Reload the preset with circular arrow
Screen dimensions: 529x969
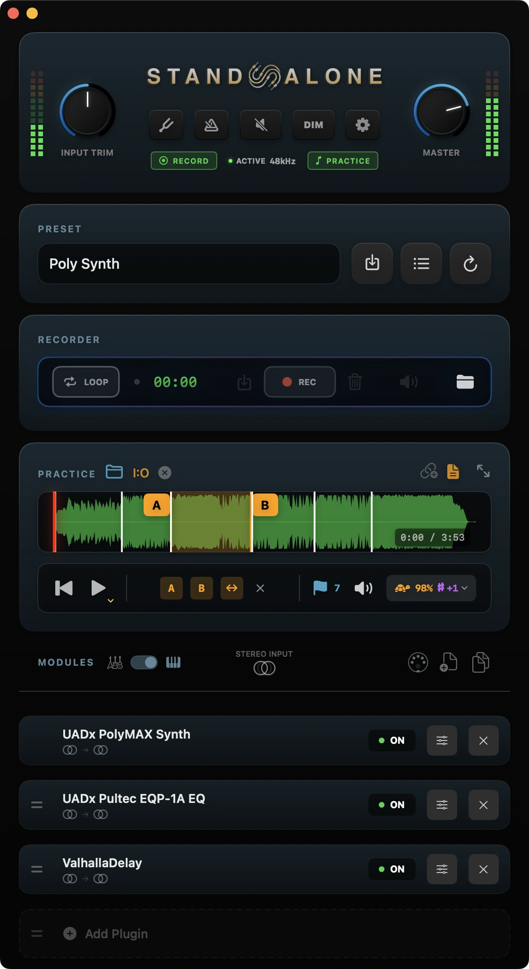470,264
